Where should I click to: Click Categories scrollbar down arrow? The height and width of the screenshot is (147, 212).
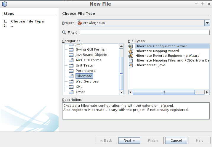click(x=121, y=92)
